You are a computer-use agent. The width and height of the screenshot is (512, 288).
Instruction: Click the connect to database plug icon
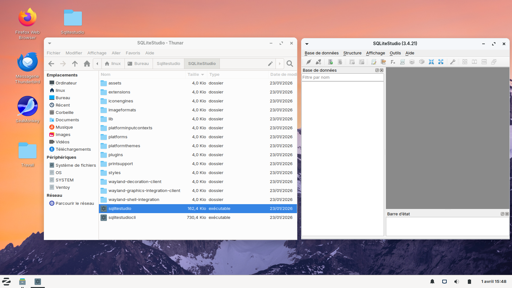tap(308, 62)
